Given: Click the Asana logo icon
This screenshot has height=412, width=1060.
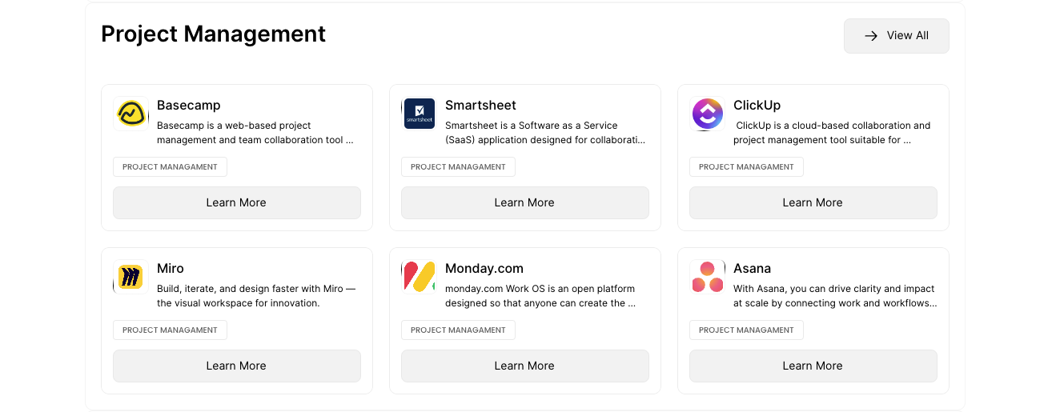Looking at the screenshot, I should click(707, 277).
